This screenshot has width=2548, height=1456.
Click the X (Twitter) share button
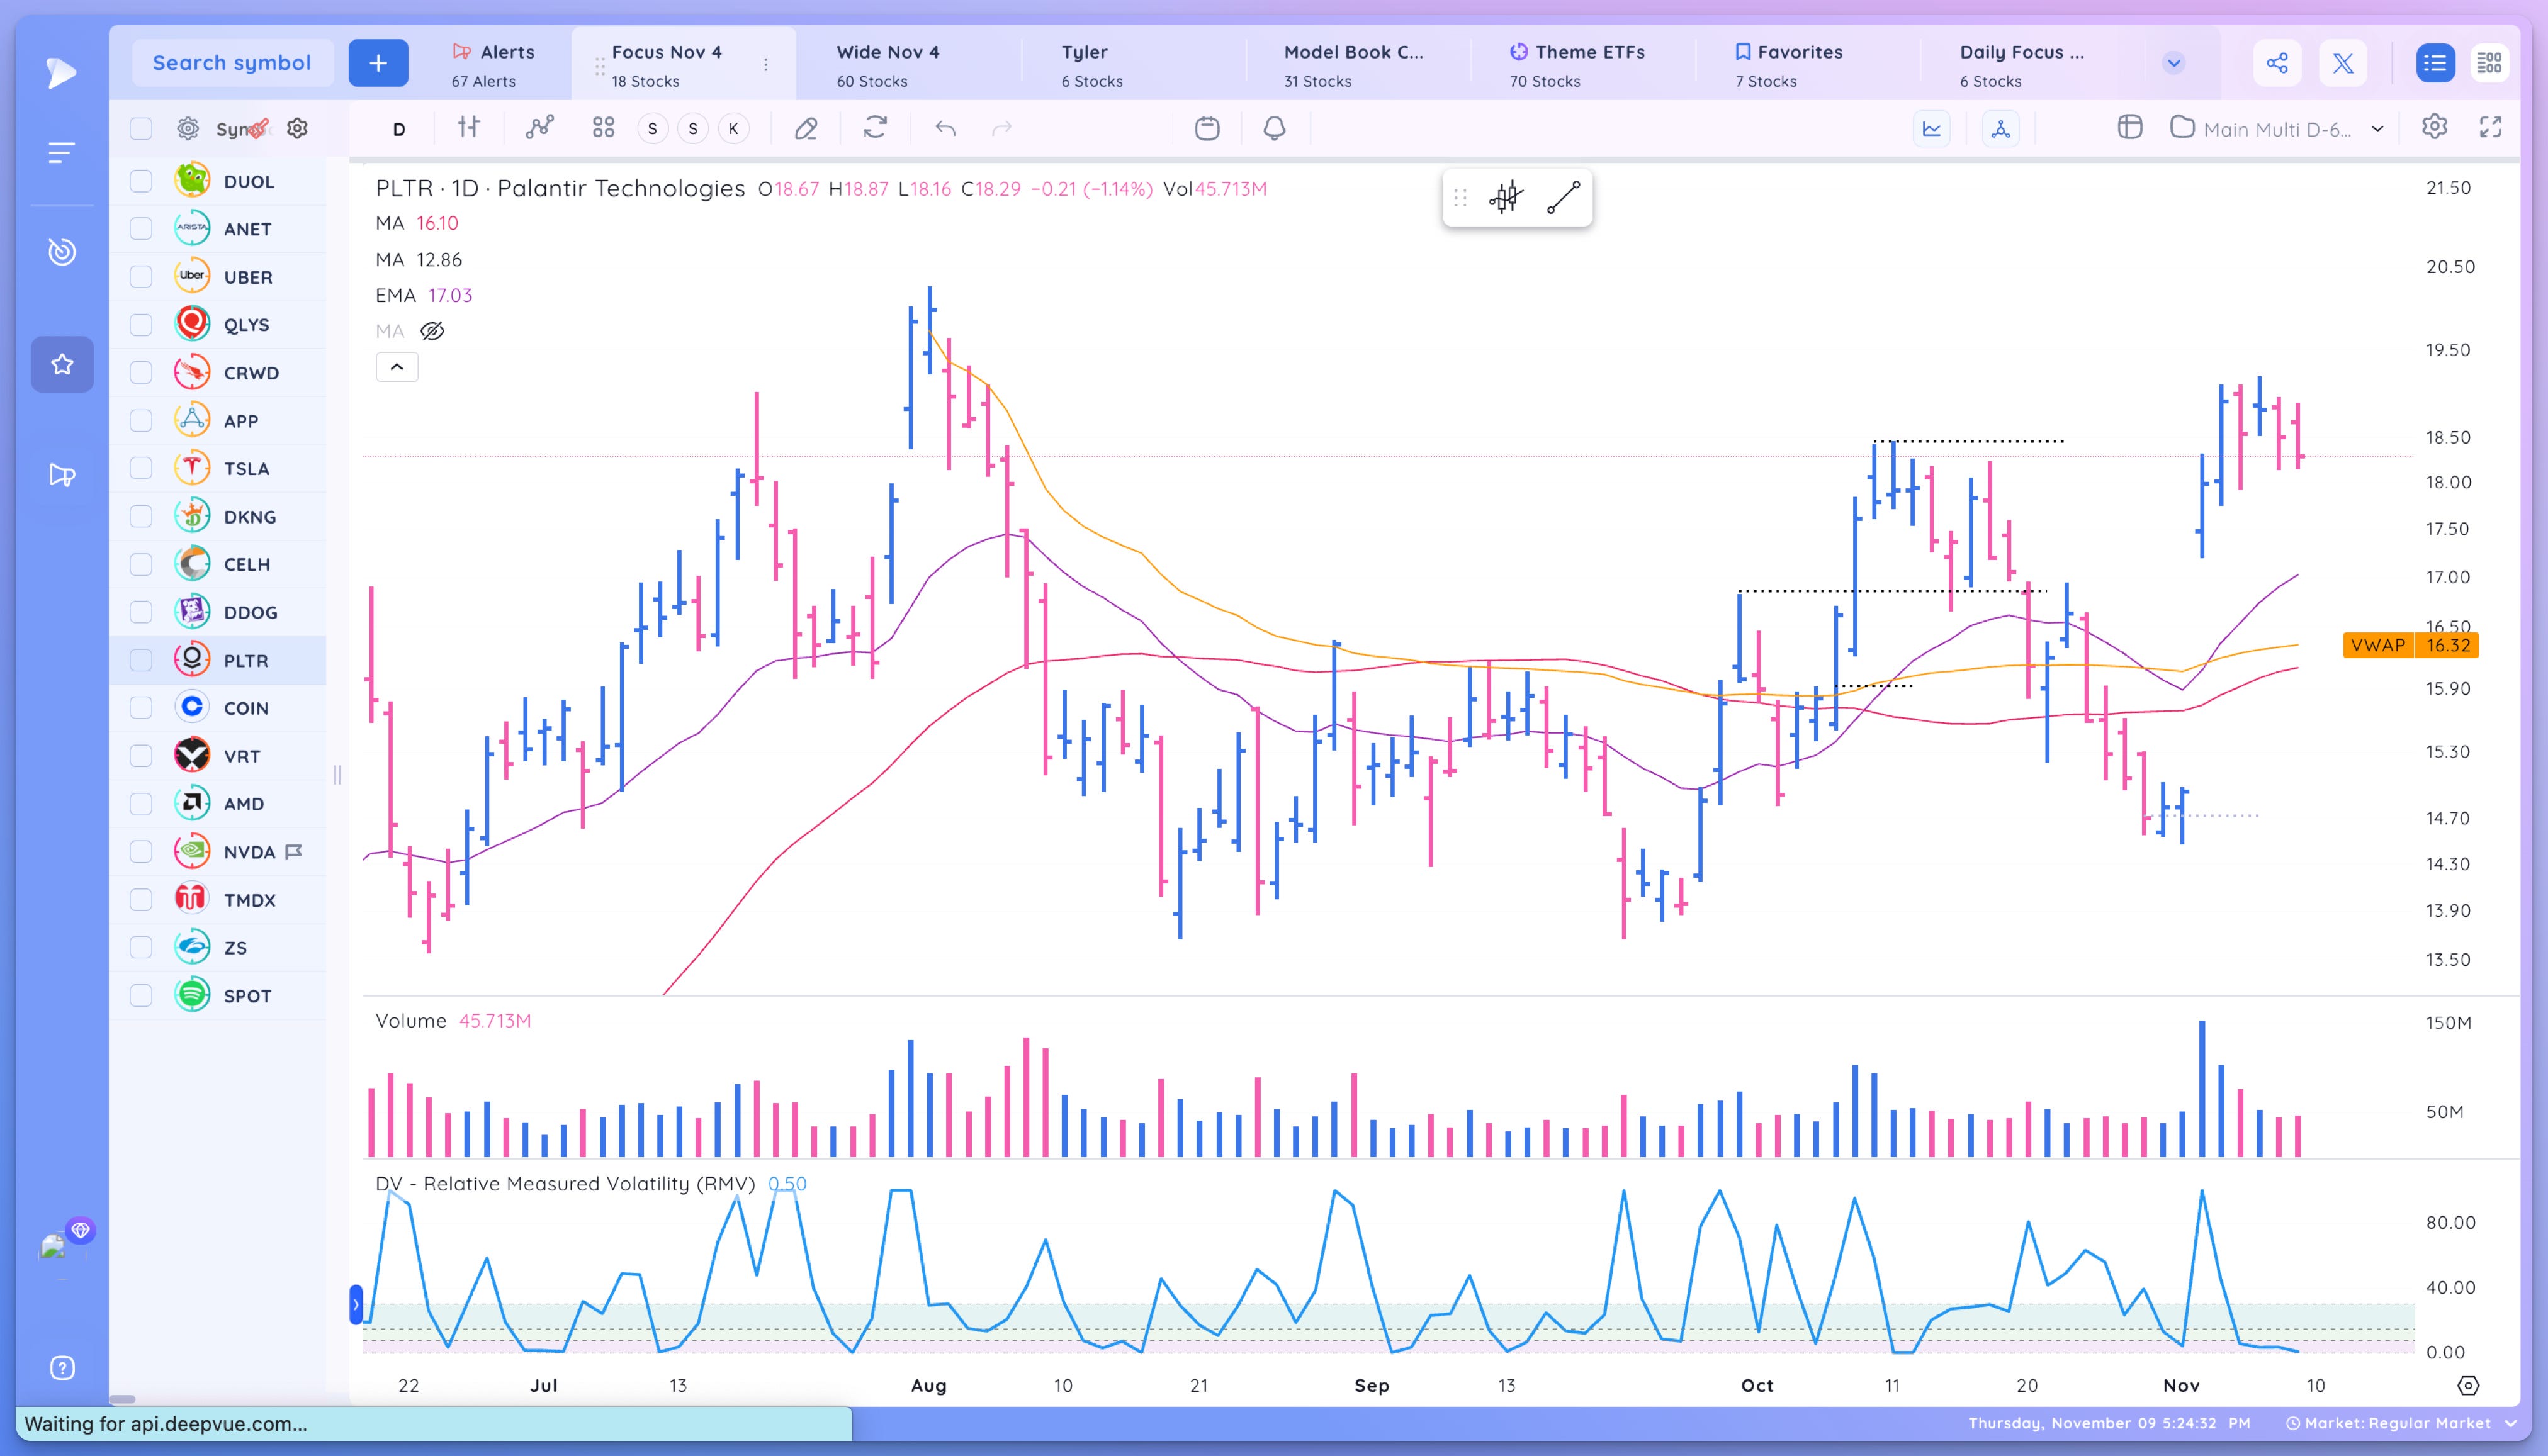click(x=2343, y=63)
